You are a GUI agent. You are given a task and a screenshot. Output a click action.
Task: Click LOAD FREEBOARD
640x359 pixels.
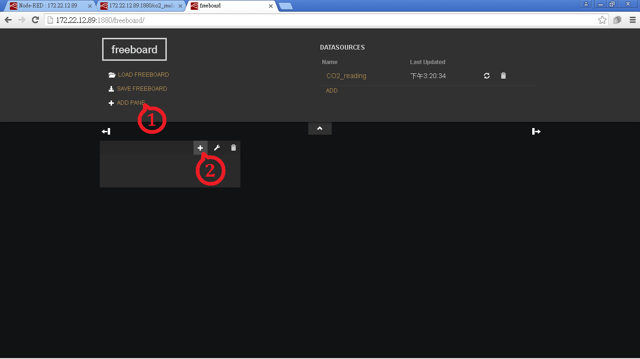[x=143, y=75]
